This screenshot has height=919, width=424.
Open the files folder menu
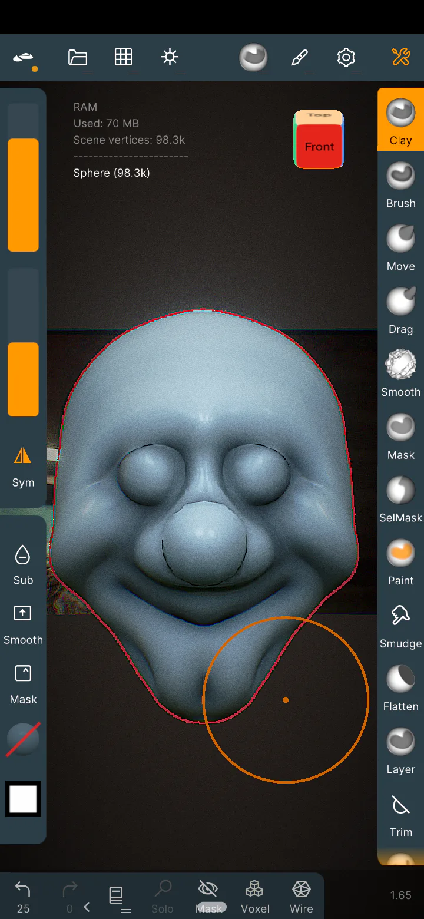click(78, 58)
